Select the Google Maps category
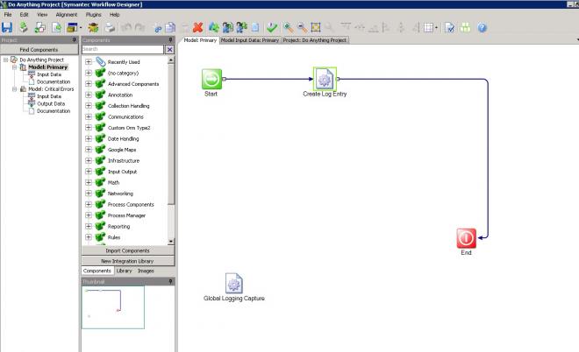The height and width of the screenshot is (352, 579). click(x=122, y=150)
